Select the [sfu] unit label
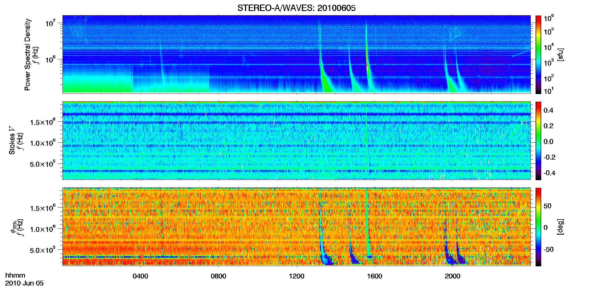 click(560, 55)
